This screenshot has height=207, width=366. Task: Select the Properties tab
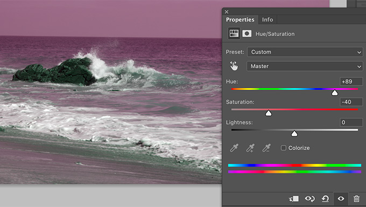(x=240, y=19)
